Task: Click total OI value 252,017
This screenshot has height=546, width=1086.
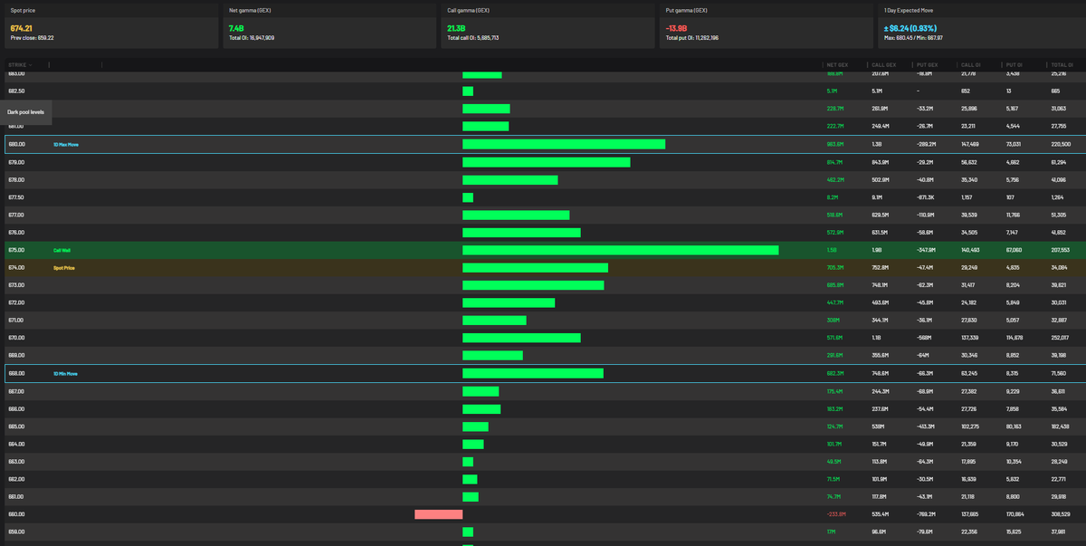Action: [x=1061, y=338]
